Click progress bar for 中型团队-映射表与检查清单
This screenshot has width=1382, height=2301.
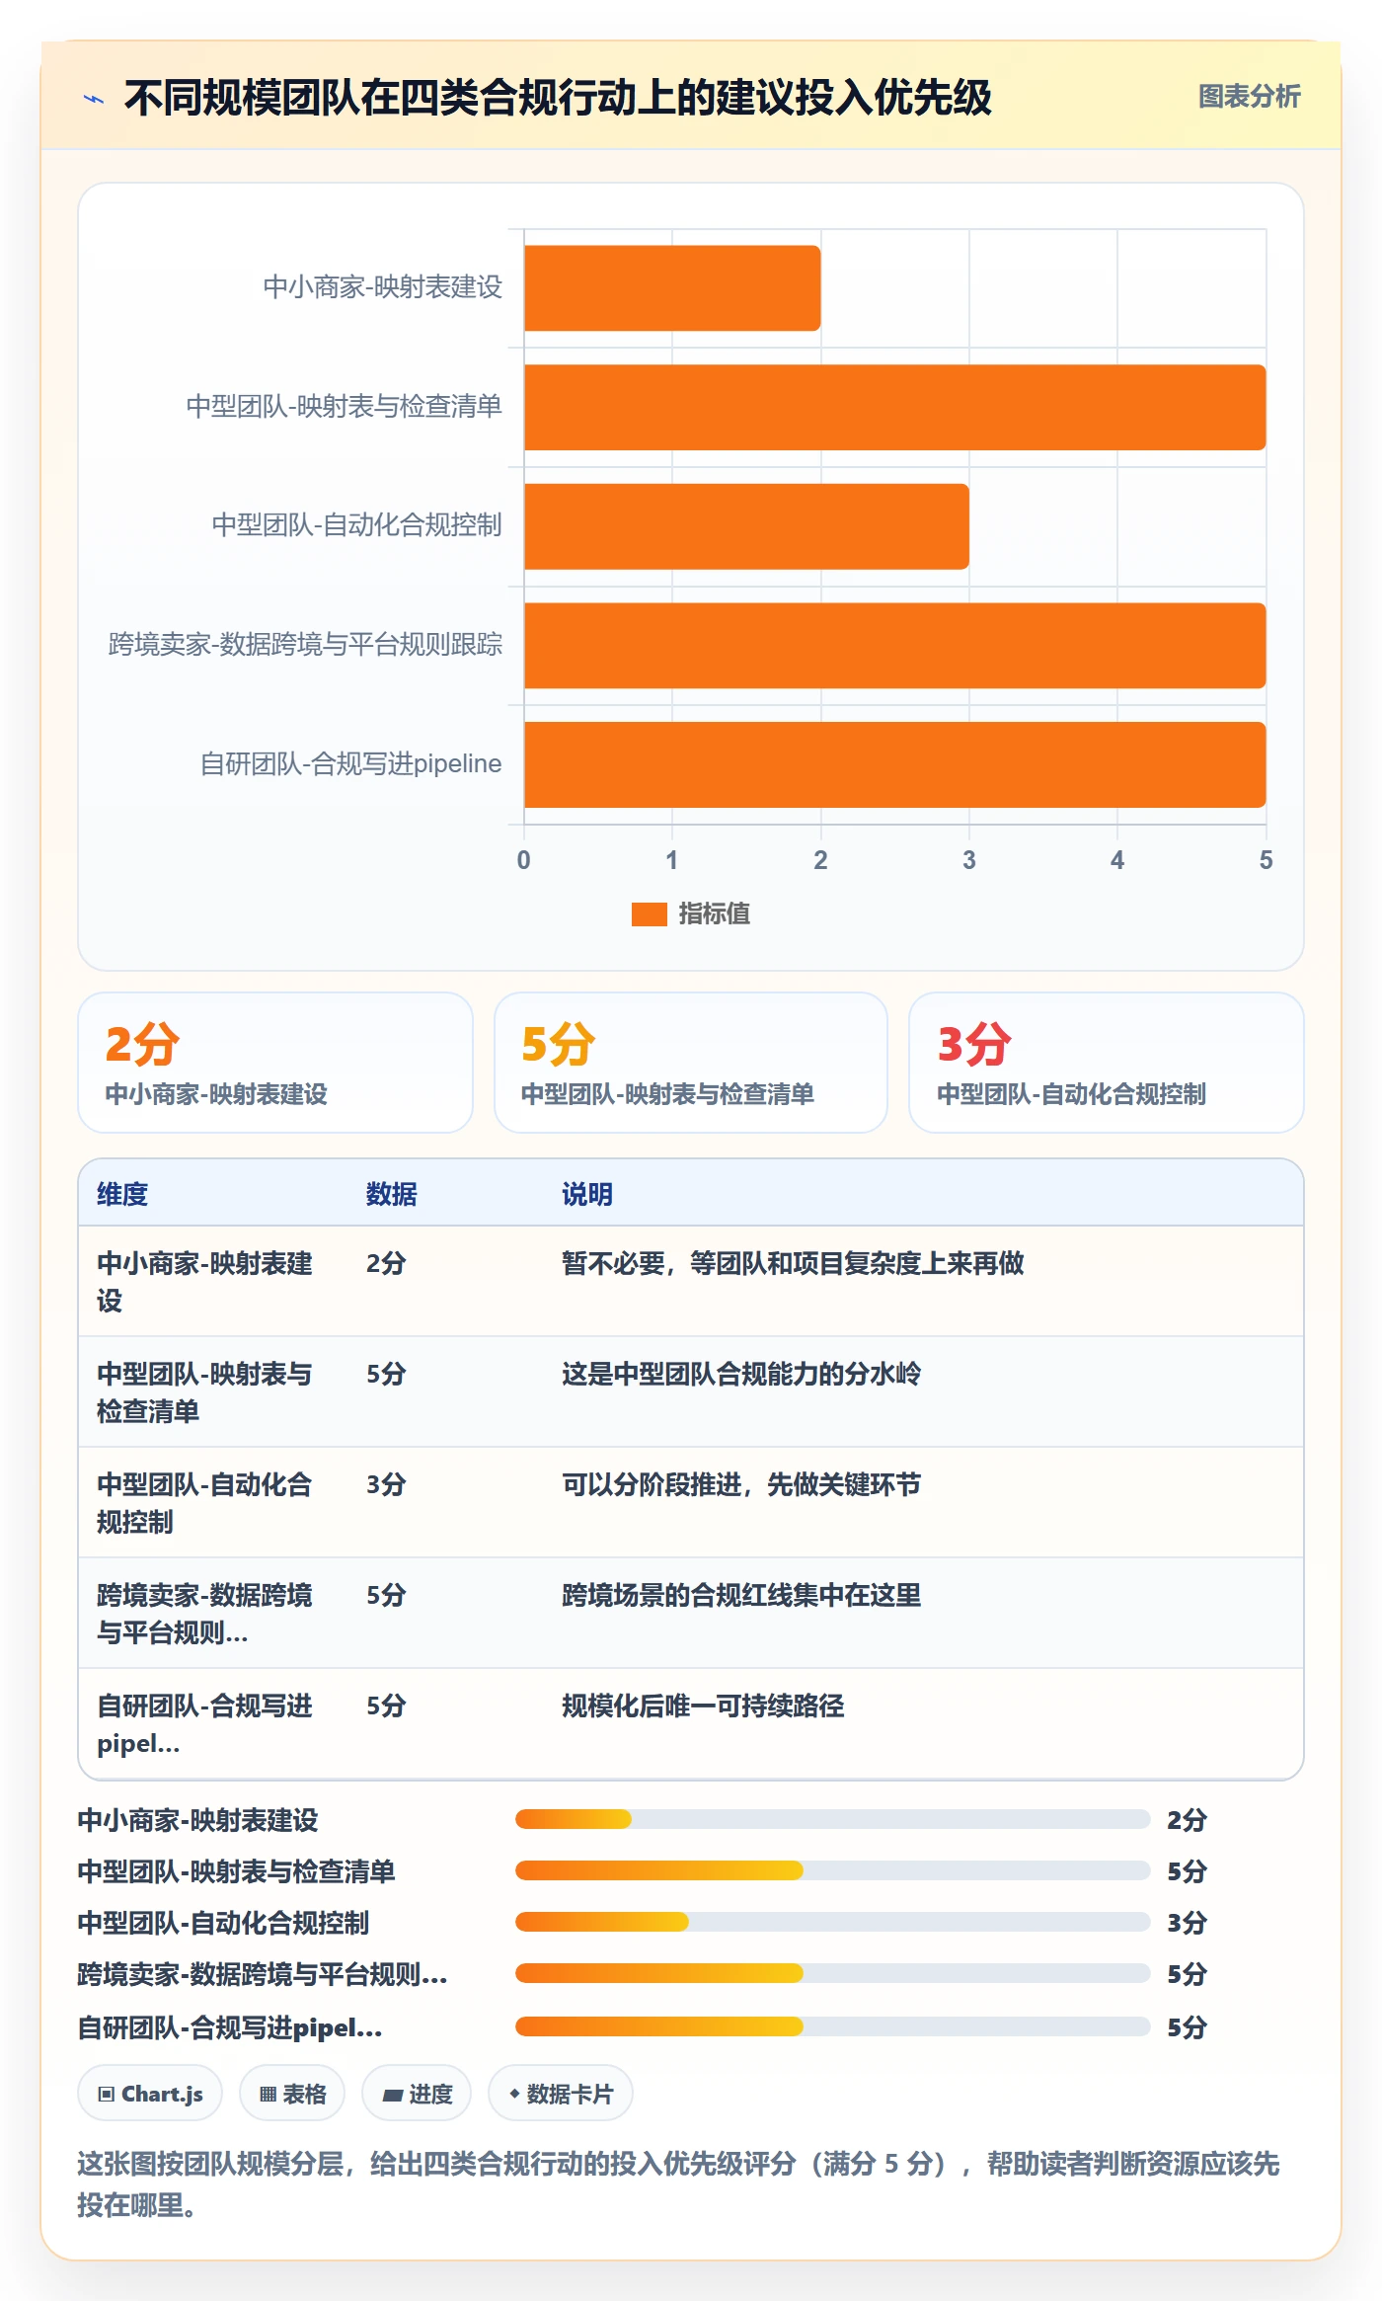click(x=832, y=1870)
